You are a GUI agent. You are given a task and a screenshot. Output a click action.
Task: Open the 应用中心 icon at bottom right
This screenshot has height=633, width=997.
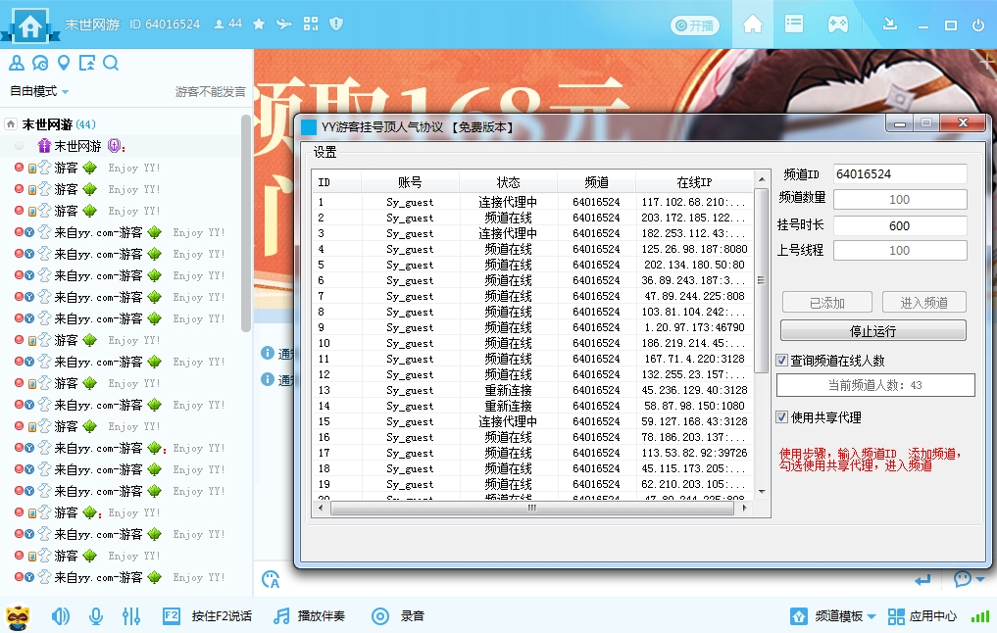(x=895, y=616)
